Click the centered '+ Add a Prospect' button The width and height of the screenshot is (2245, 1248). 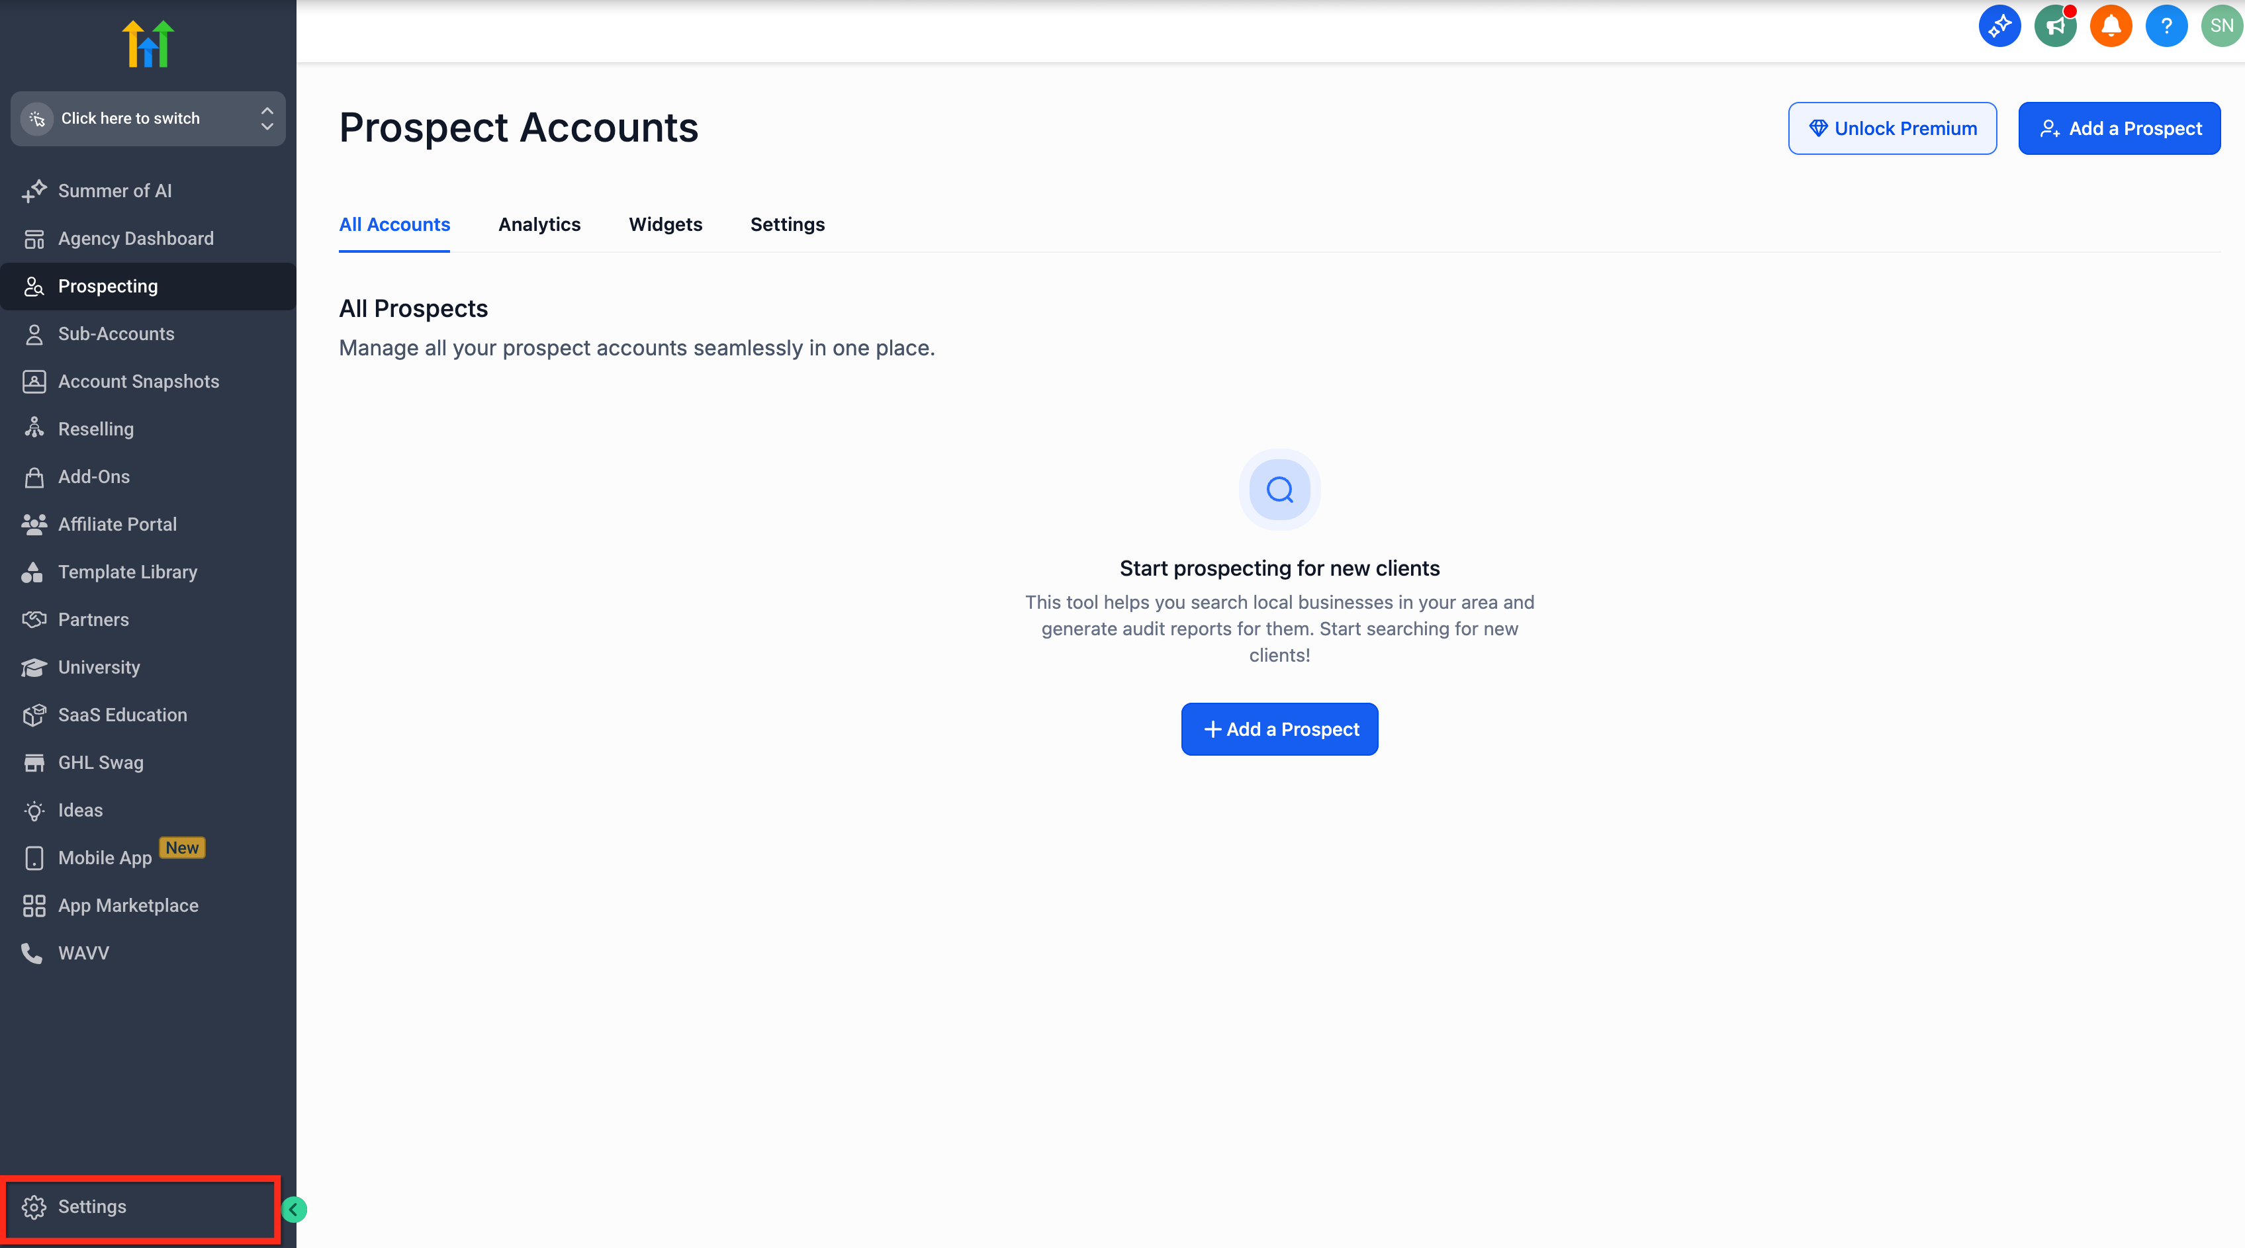1279,729
